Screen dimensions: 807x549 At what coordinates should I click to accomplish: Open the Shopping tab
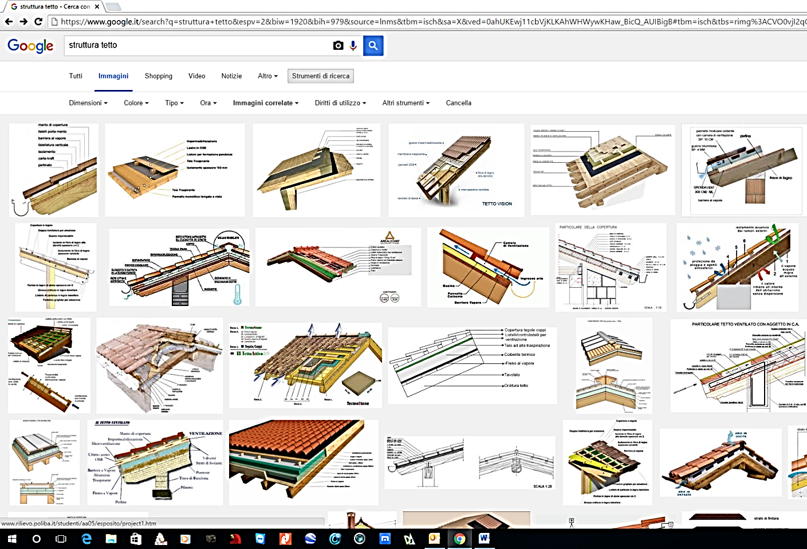coord(159,76)
